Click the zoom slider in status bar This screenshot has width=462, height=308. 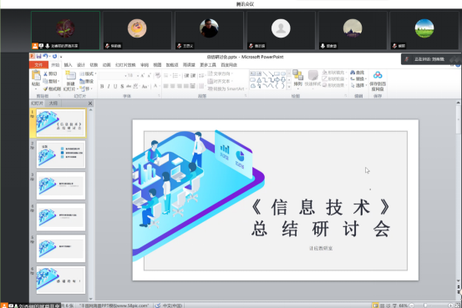tap(426, 305)
